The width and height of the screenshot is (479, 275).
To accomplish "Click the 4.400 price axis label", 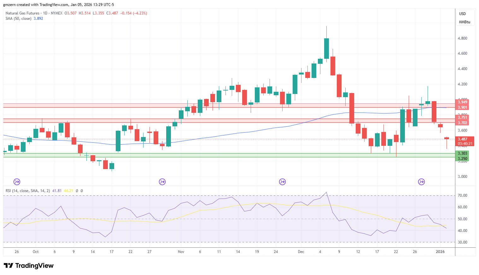I will tap(463, 69).
